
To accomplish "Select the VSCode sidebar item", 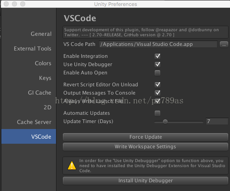I will (29, 136).
